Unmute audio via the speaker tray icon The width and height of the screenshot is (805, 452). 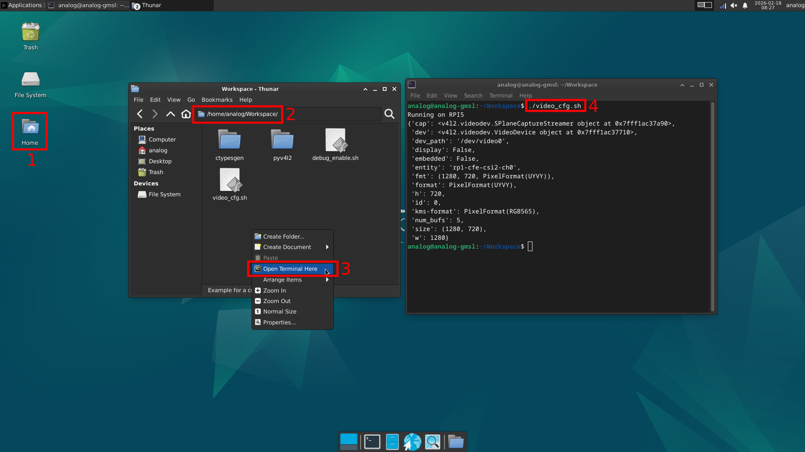tap(734, 5)
